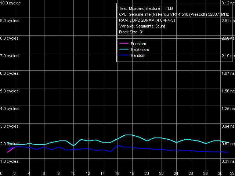235x176 pixels.
Task: Click the CPU Pentium 4 540 info line
Action: tap(174, 15)
